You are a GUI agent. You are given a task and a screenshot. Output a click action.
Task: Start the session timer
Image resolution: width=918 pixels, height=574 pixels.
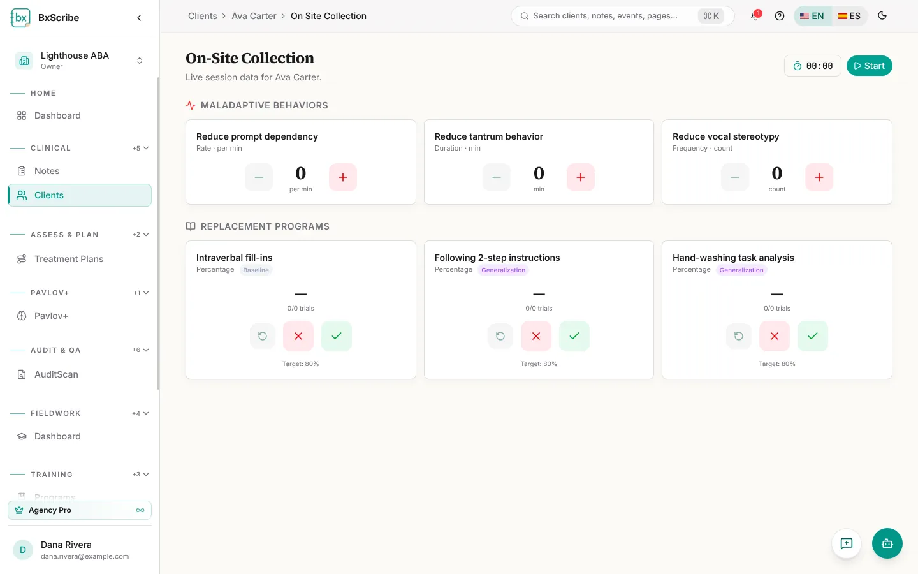pos(870,66)
